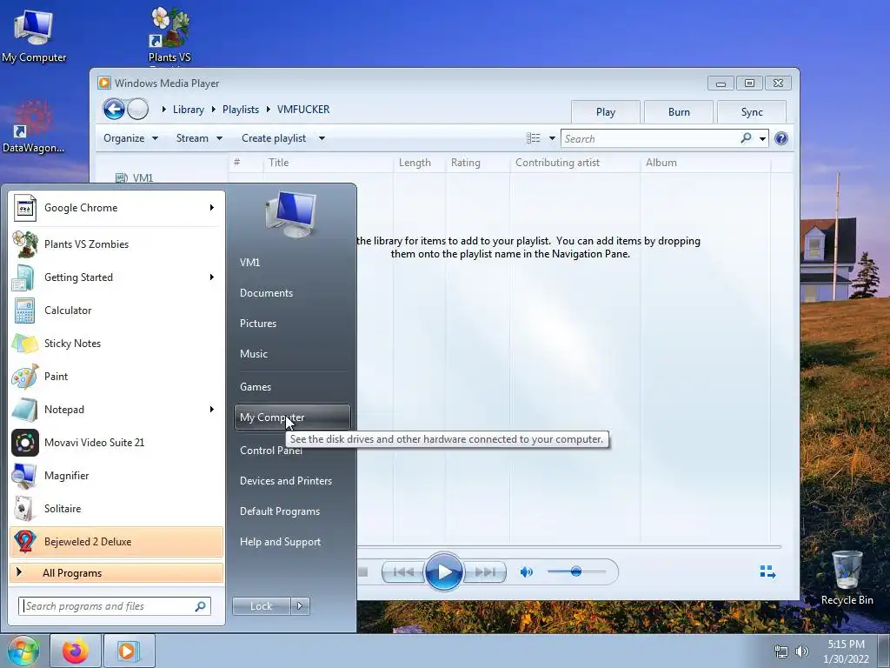
Task: Click the view options icon in Media Player
Action: 533,138
